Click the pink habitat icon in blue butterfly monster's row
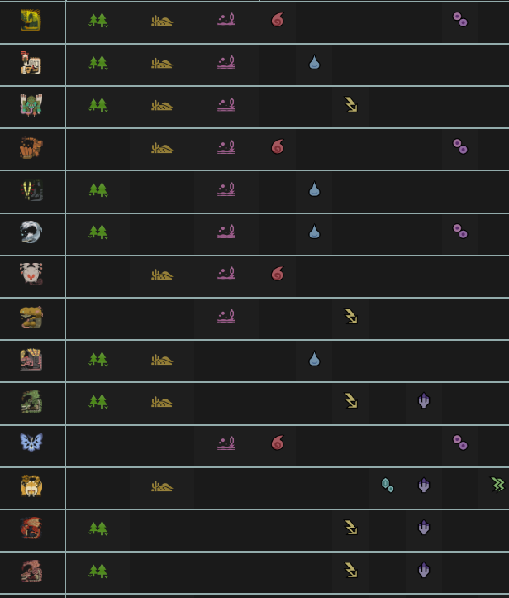The image size is (509, 598). tap(226, 443)
